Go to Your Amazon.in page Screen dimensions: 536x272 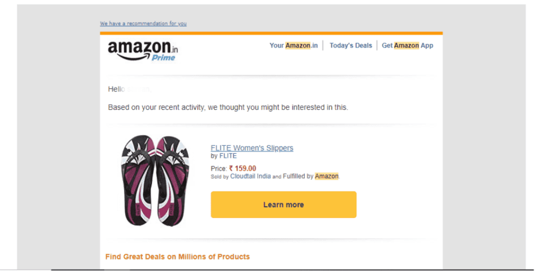293,46
